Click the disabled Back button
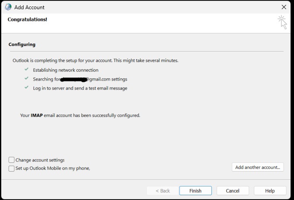The image size is (294, 200). click(x=163, y=191)
